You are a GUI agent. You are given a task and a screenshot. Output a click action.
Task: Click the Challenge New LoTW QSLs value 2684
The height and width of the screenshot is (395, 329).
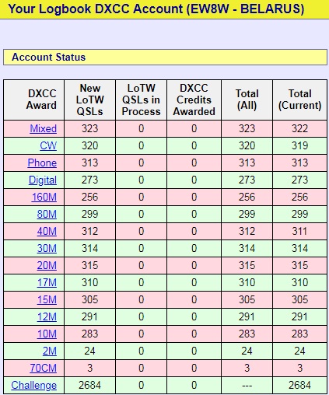tap(89, 385)
